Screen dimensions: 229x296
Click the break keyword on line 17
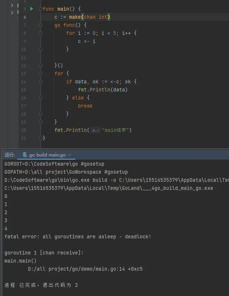click(85, 106)
